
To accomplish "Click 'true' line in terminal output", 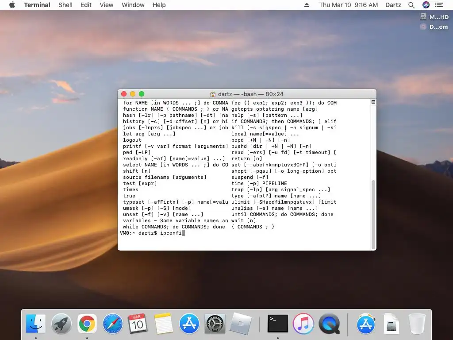I will coord(129,196).
